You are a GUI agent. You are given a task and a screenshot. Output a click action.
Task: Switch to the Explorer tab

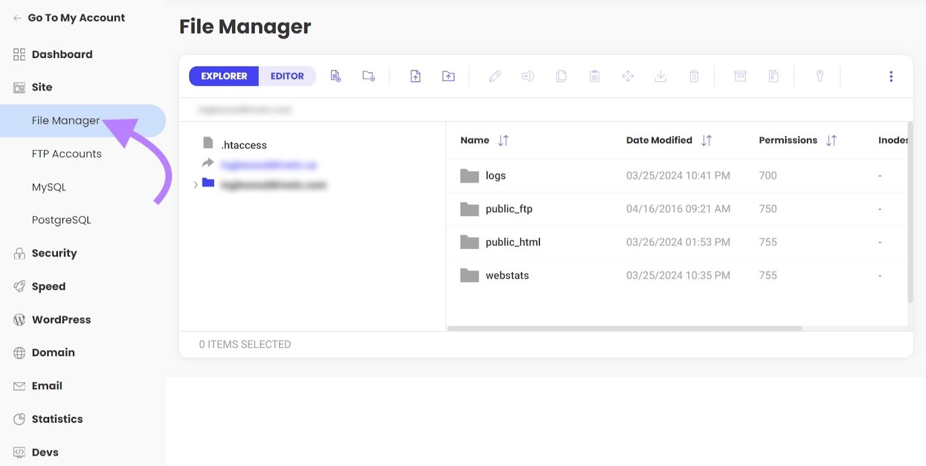click(224, 76)
